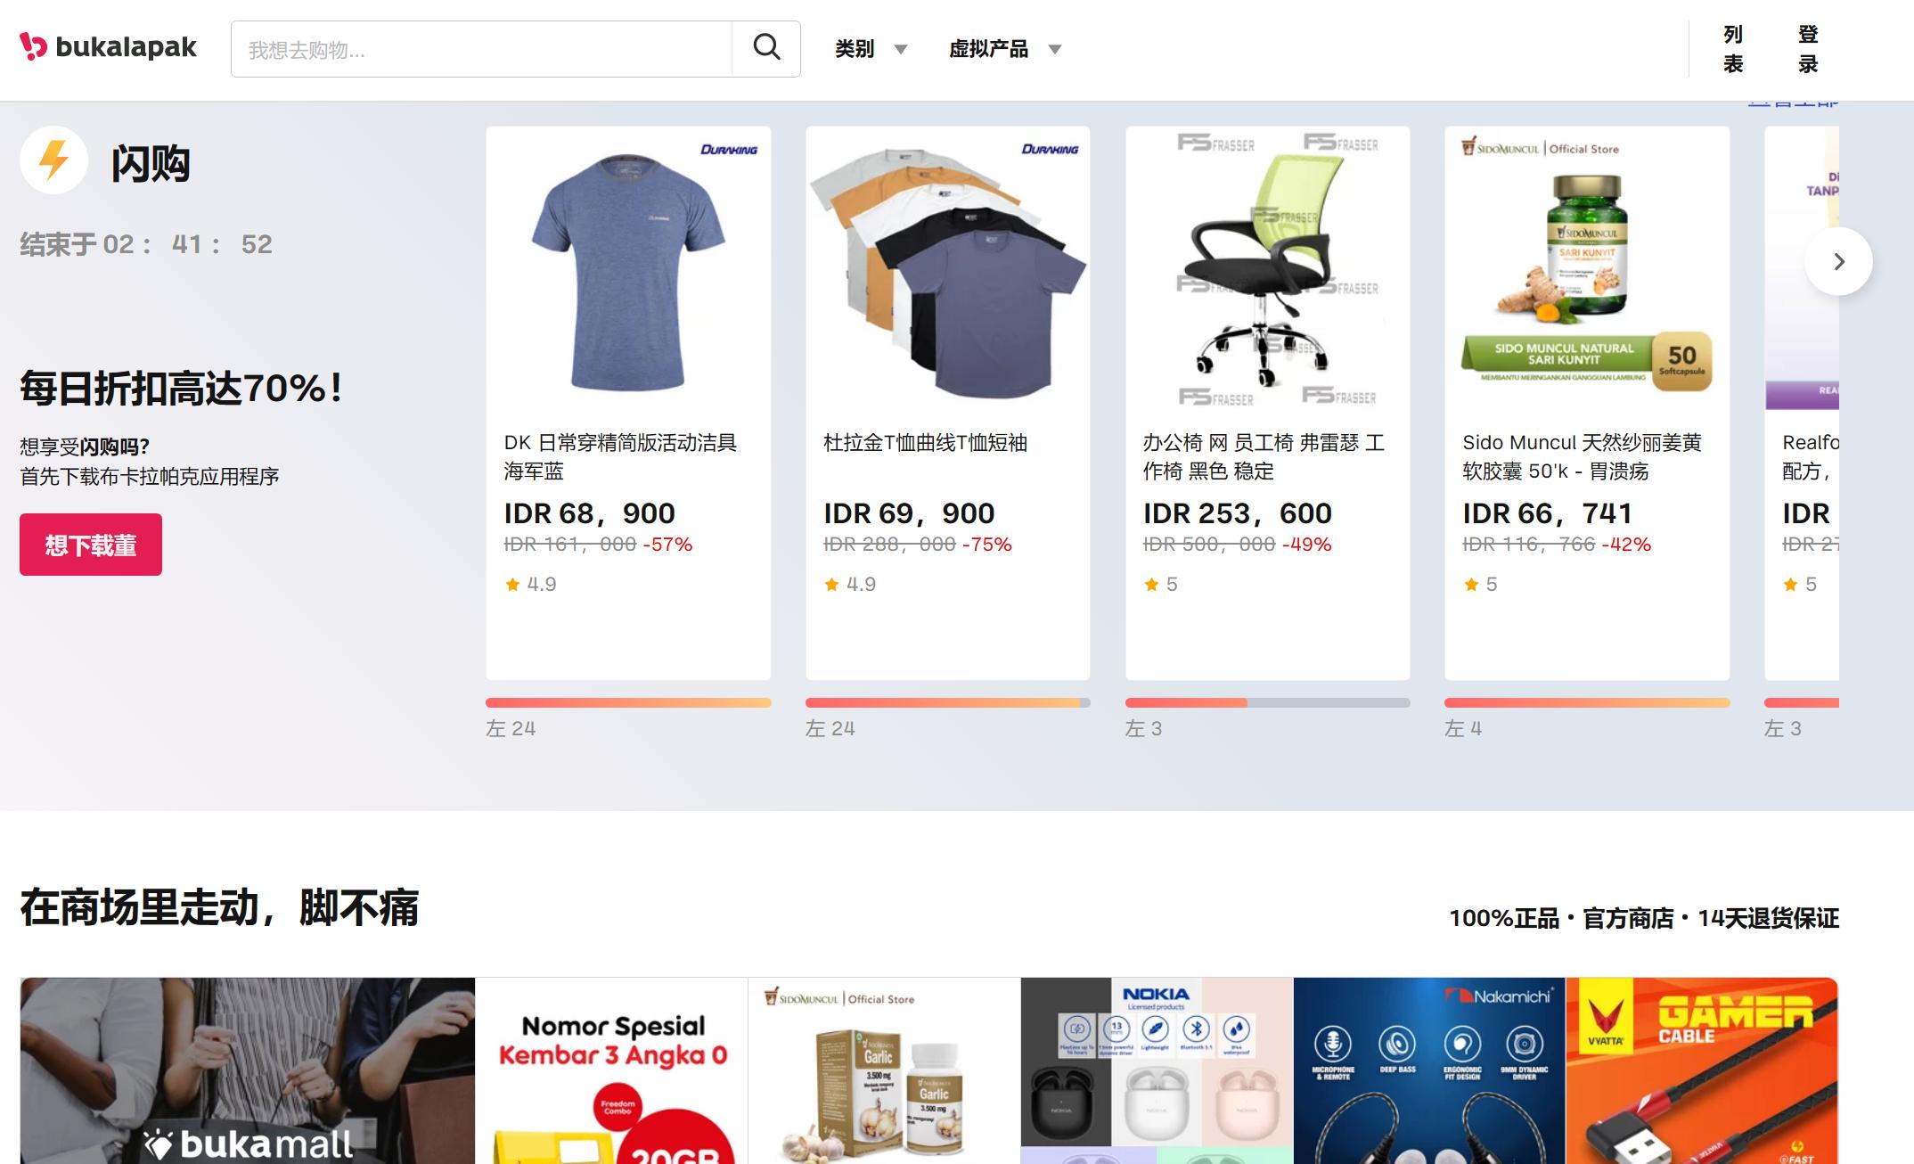This screenshot has height=1164, width=1914.
Task: Click the 列表 (list) icon in the header
Action: coord(1731,48)
